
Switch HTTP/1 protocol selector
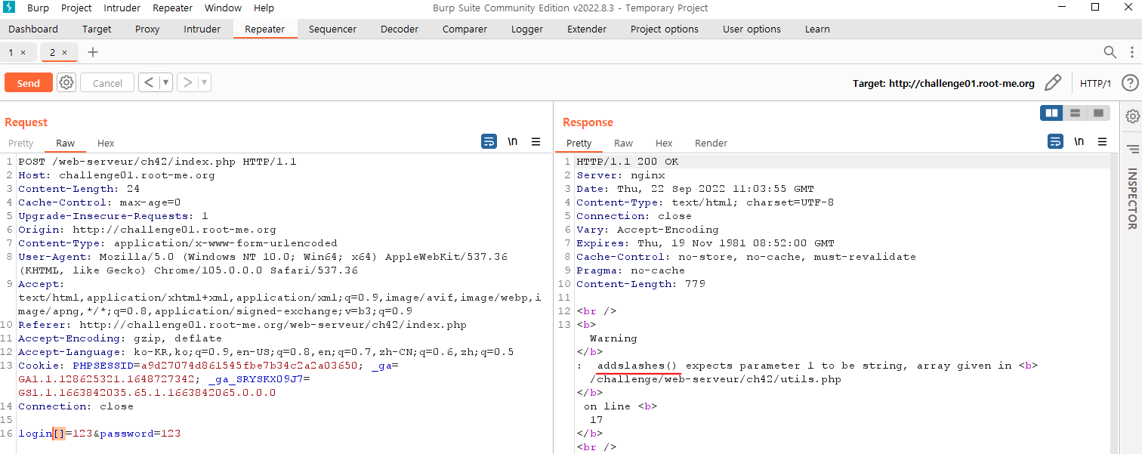[x=1096, y=83]
